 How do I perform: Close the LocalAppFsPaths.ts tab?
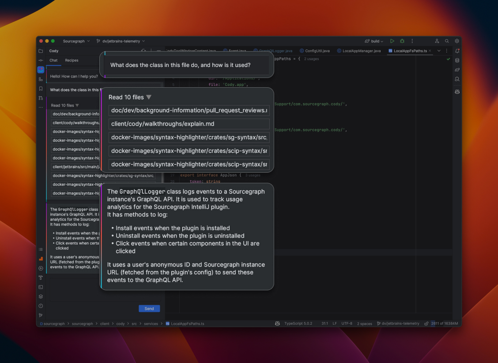(430, 51)
